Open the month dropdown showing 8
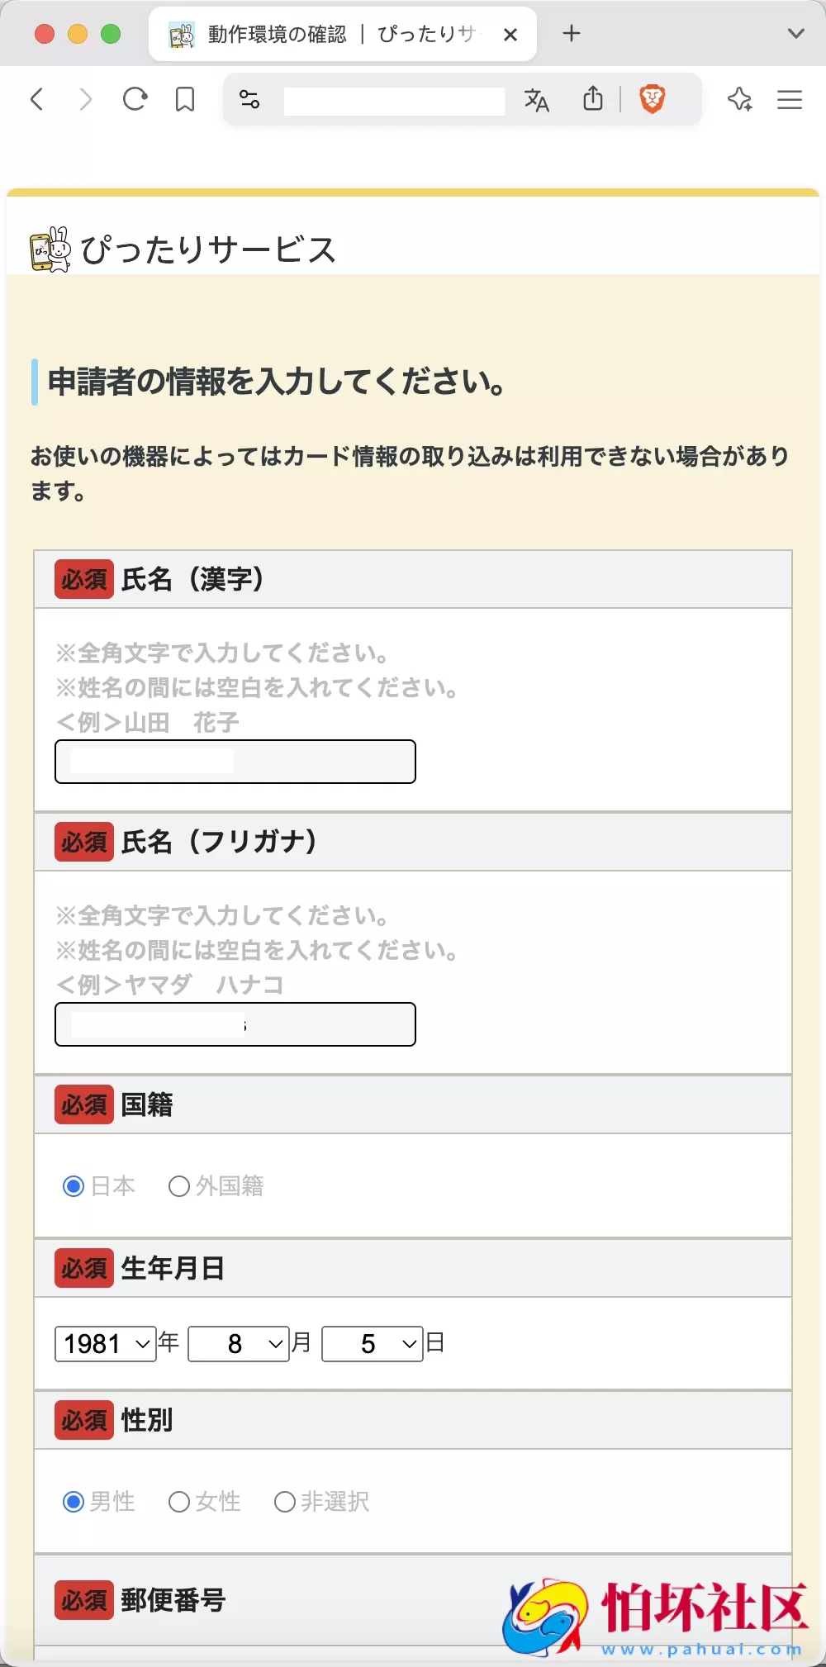This screenshot has height=1667, width=826. (238, 1344)
